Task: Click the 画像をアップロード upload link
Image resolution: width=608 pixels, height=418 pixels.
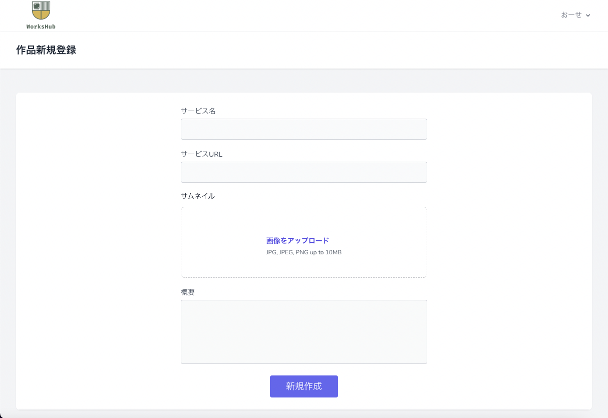Action: click(297, 240)
